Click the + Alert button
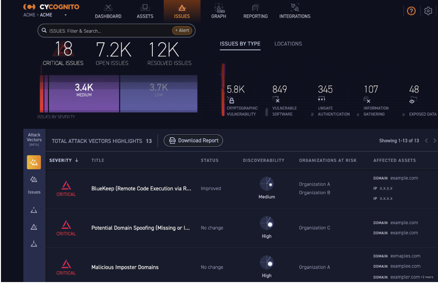The width and height of the screenshot is (438, 283). [x=182, y=30]
